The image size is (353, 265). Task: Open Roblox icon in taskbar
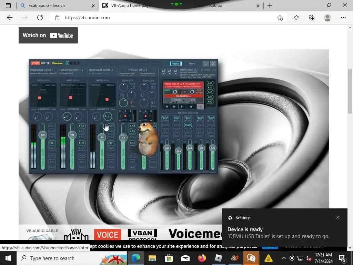click(x=218, y=258)
